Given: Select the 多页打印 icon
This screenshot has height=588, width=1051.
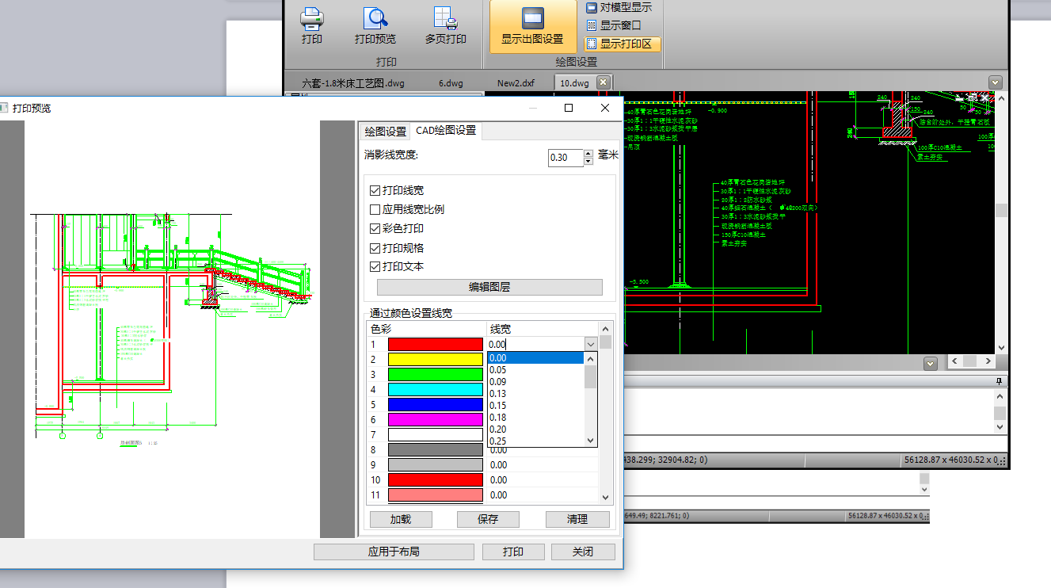Looking at the screenshot, I should (446, 18).
